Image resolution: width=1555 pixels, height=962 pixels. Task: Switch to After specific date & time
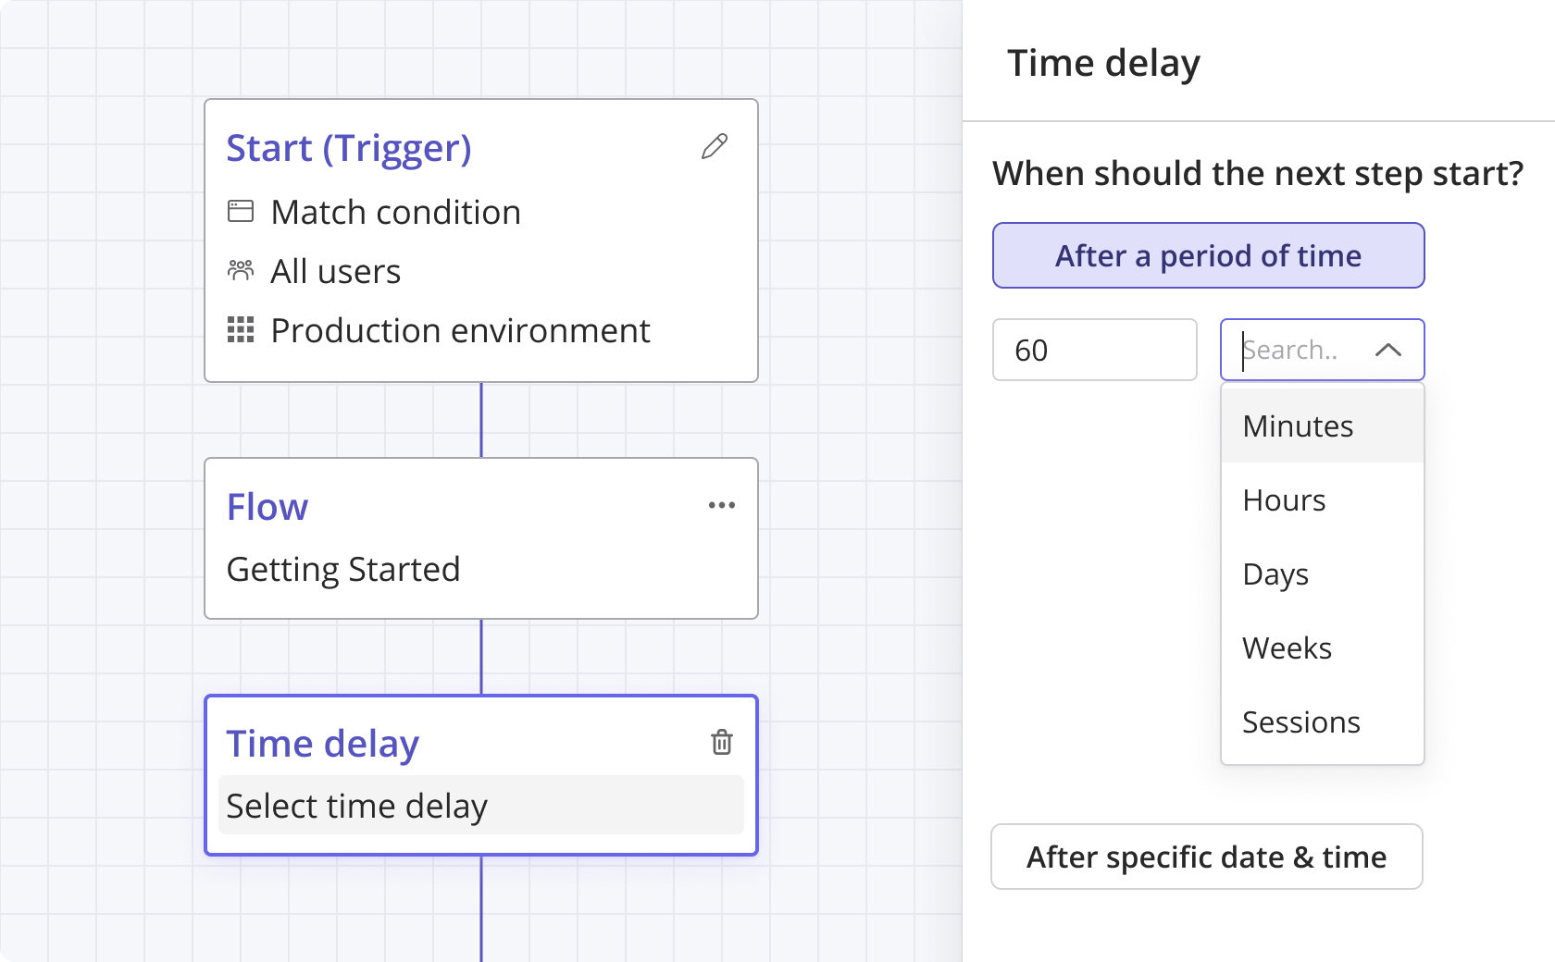pos(1206,857)
